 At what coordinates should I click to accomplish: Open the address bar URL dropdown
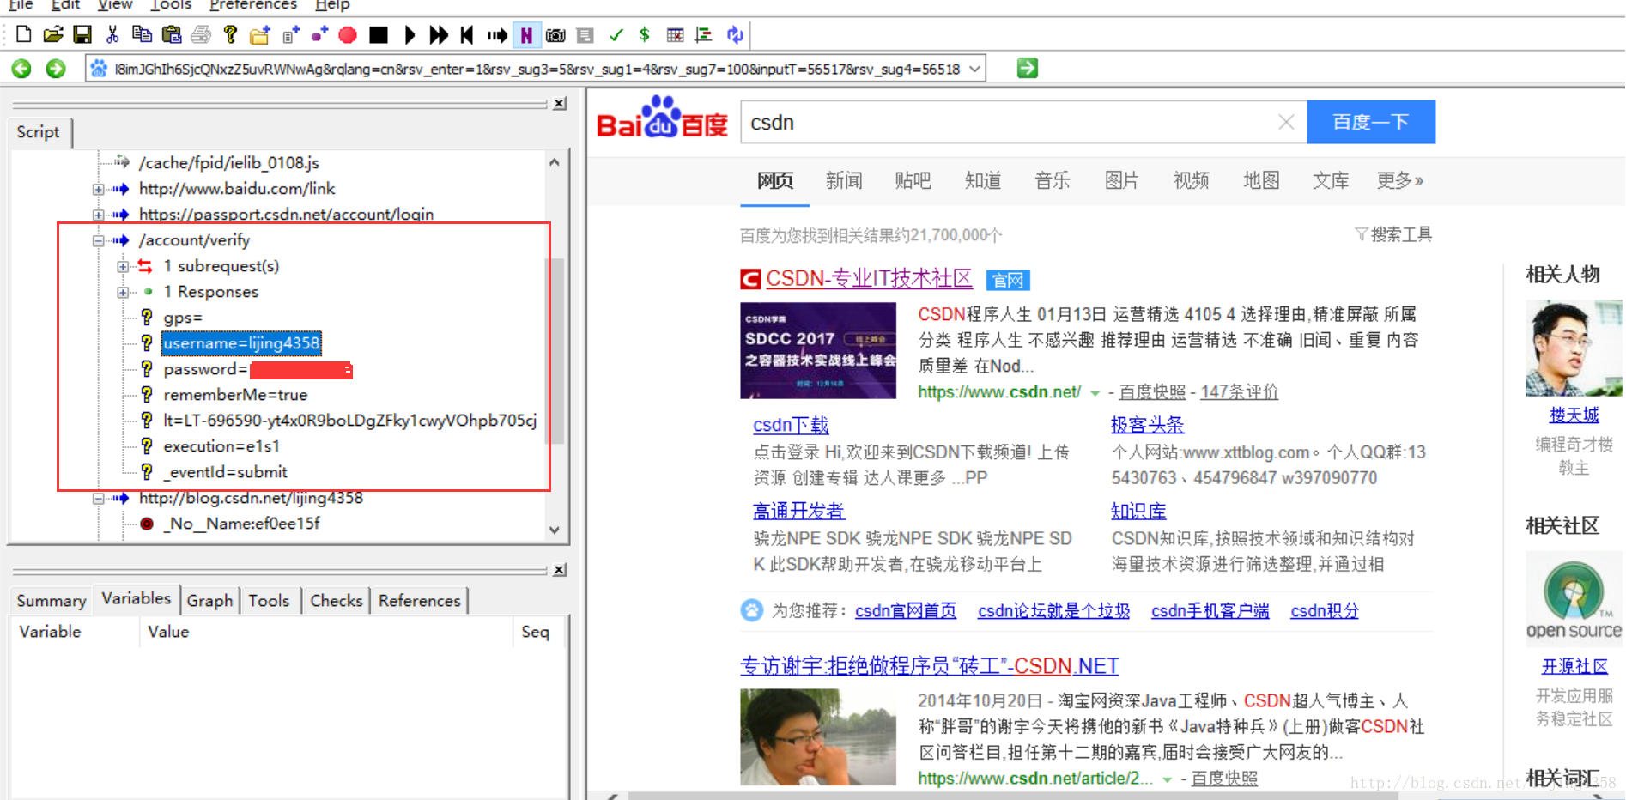(974, 69)
